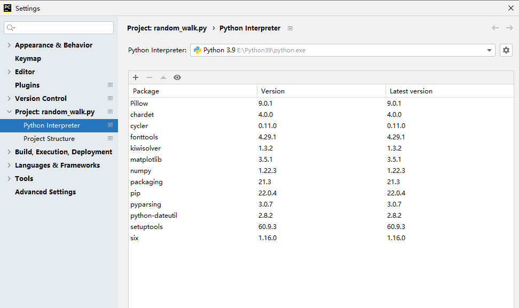This screenshot has width=519, height=308.
Task: Install a new package using the plus icon
Action: click(136, 77)
